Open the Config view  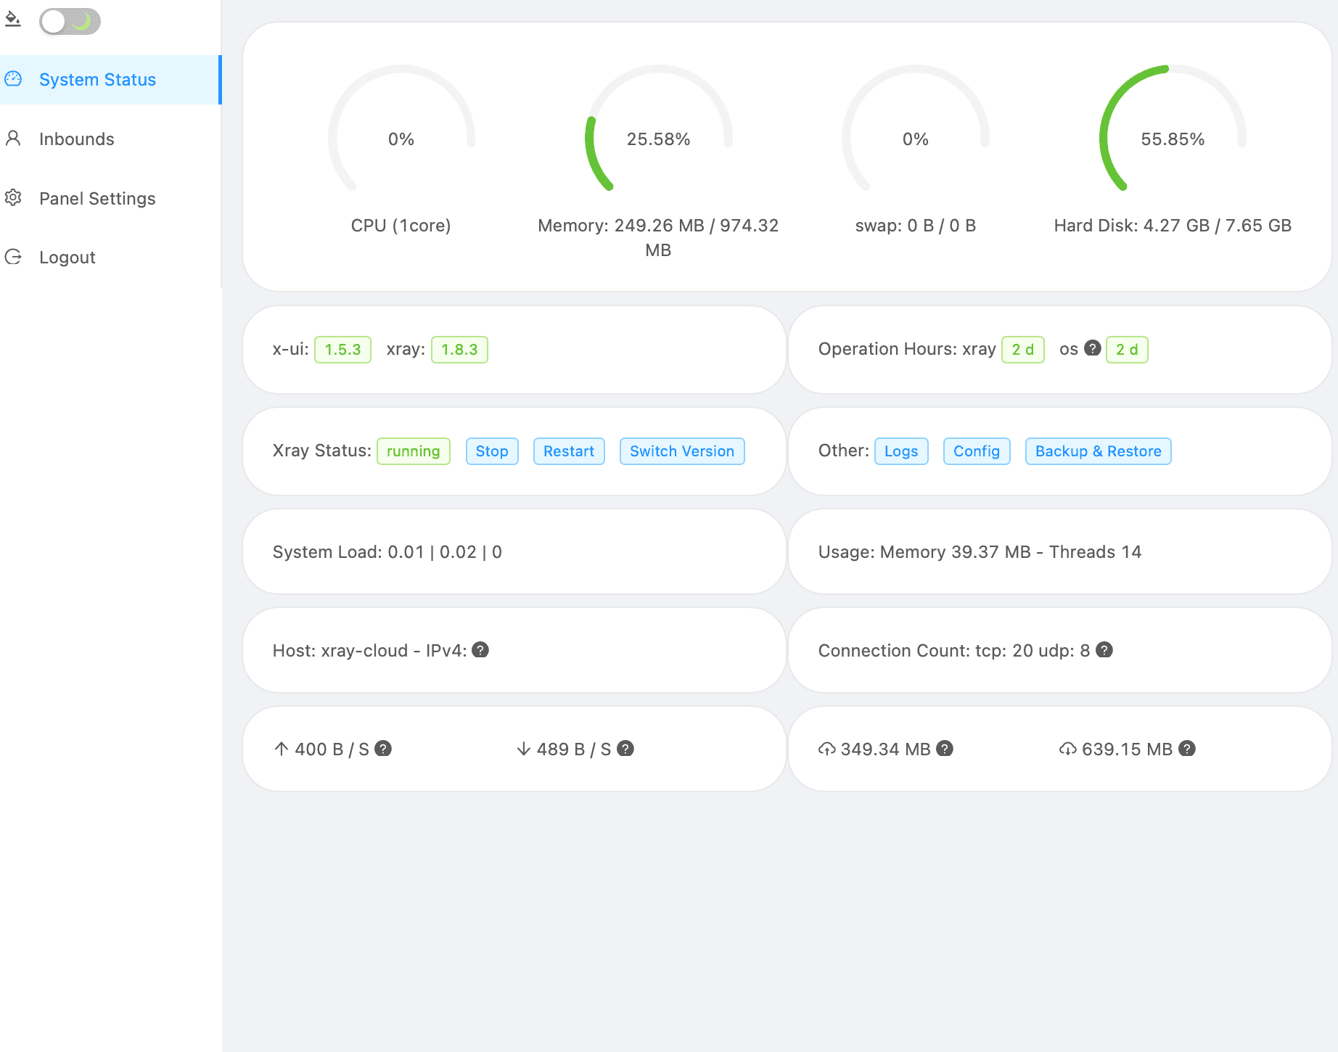(x=977, y=451)
